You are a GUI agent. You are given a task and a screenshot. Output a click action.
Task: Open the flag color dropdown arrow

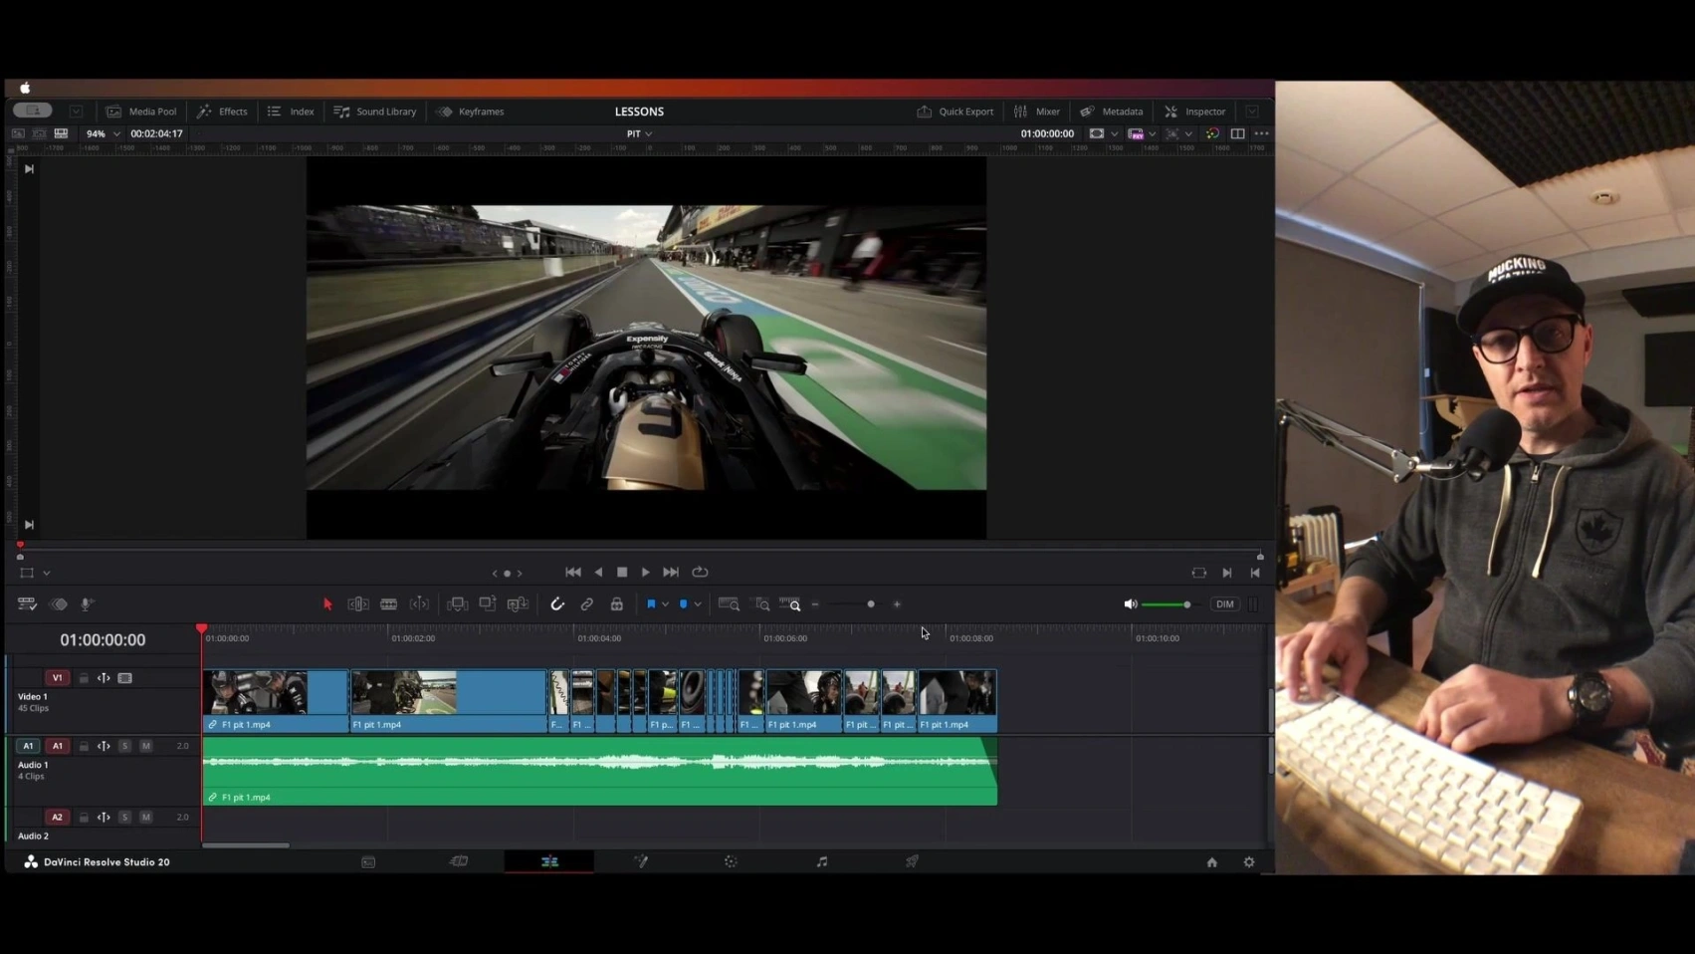[665, 604]
